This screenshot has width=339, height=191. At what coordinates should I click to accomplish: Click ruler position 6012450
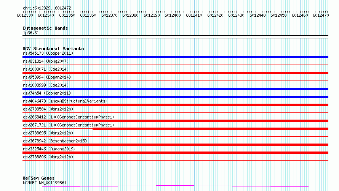[278, 15]
